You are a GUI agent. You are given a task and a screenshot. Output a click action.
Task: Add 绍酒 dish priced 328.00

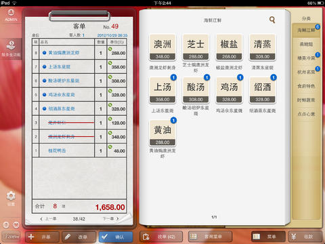click(x=263, y=90)
